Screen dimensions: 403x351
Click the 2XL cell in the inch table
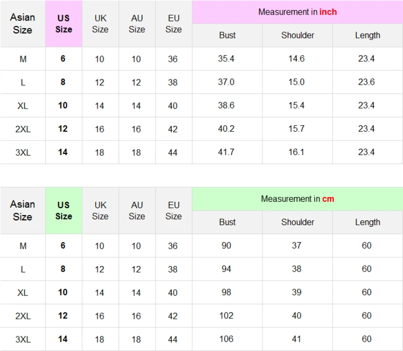pos(23,129)
